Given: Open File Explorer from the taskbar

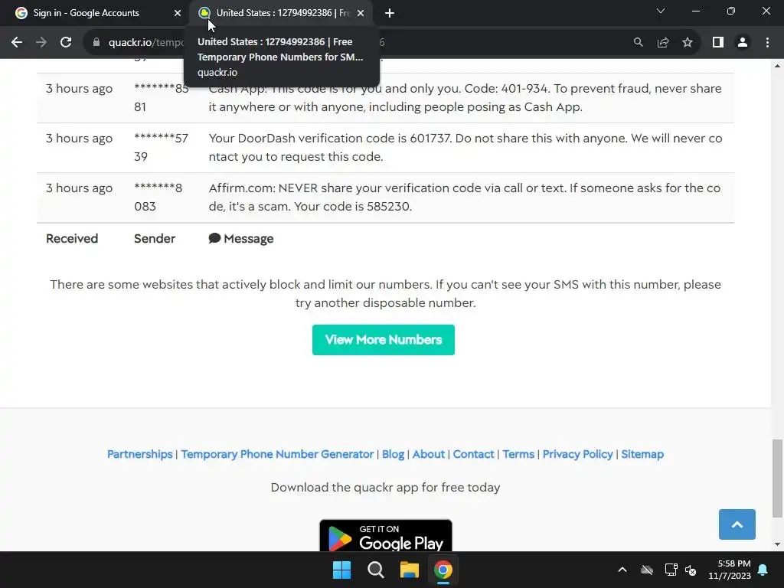Looking at the screenshot, I should tap(409, 570).
